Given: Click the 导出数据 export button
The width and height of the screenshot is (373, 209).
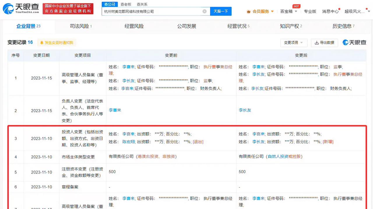Looking at the screenshot, I should 324,43.
